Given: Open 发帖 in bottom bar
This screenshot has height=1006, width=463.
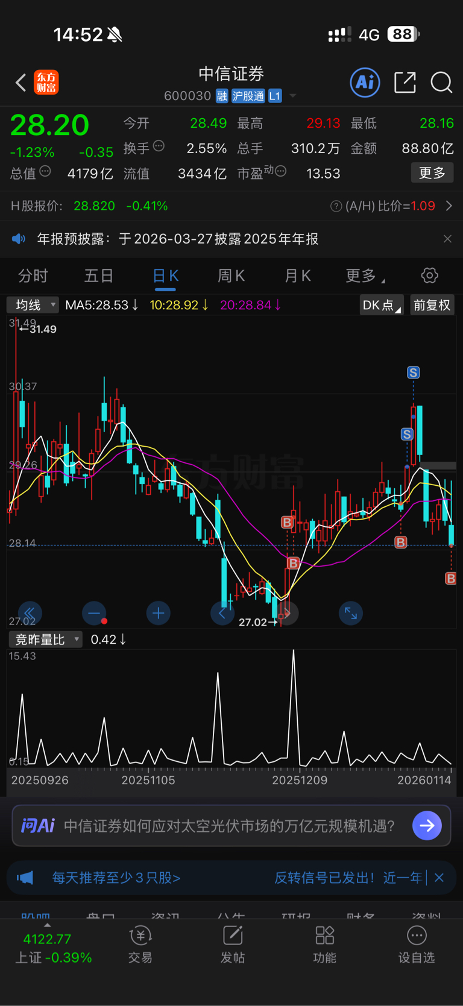Looking at the screenshot, I should pyautogui.click(x=233, y=945).
